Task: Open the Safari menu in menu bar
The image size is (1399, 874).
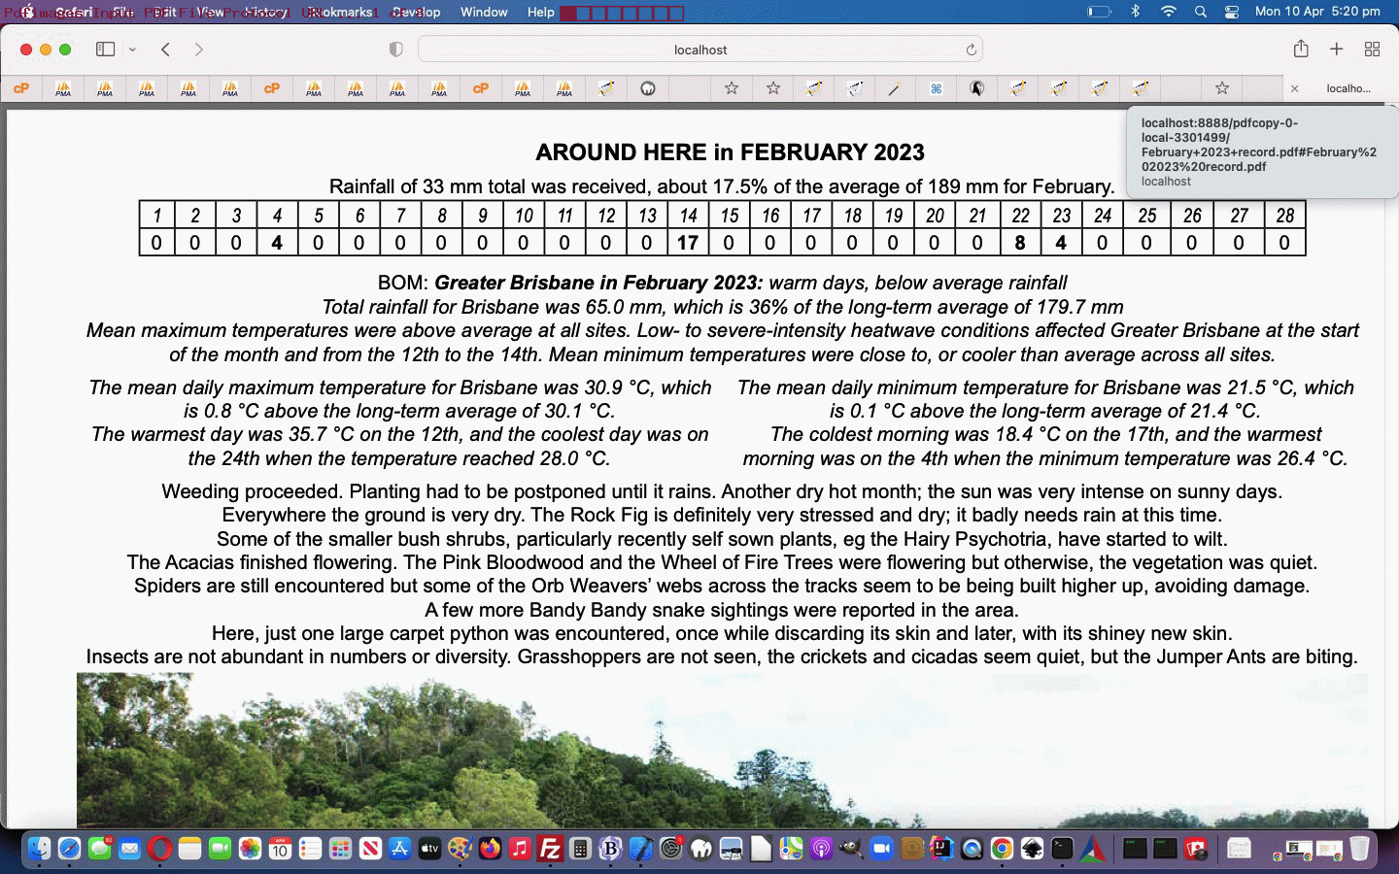Action: [74, 12]
